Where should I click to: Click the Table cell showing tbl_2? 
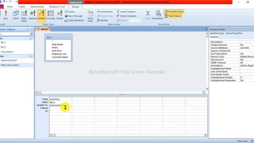61,102
